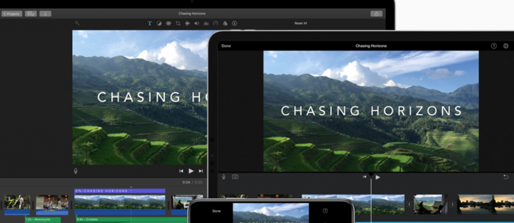Tap the camera icon on iPad
The width and height of the screenshot is (514, 223).
point(235,177)
